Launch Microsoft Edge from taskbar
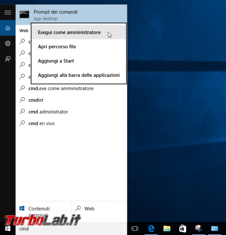 tap(151, 228)
